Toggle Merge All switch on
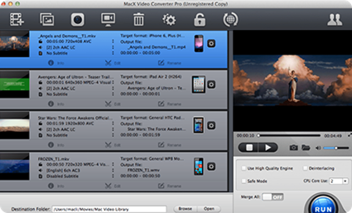Image resolution: width=352 pixels, height=213 pixels. (x=273, y=197)
